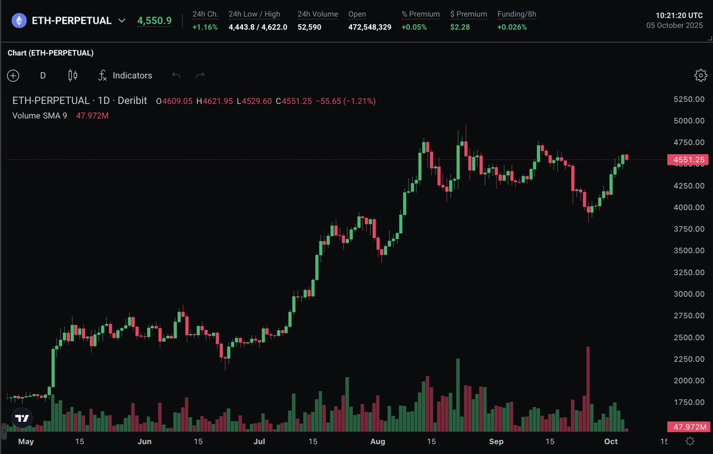Open the candlestick chart style menu
The height and width of the screenshot is (454, 713).
point(72,75)
